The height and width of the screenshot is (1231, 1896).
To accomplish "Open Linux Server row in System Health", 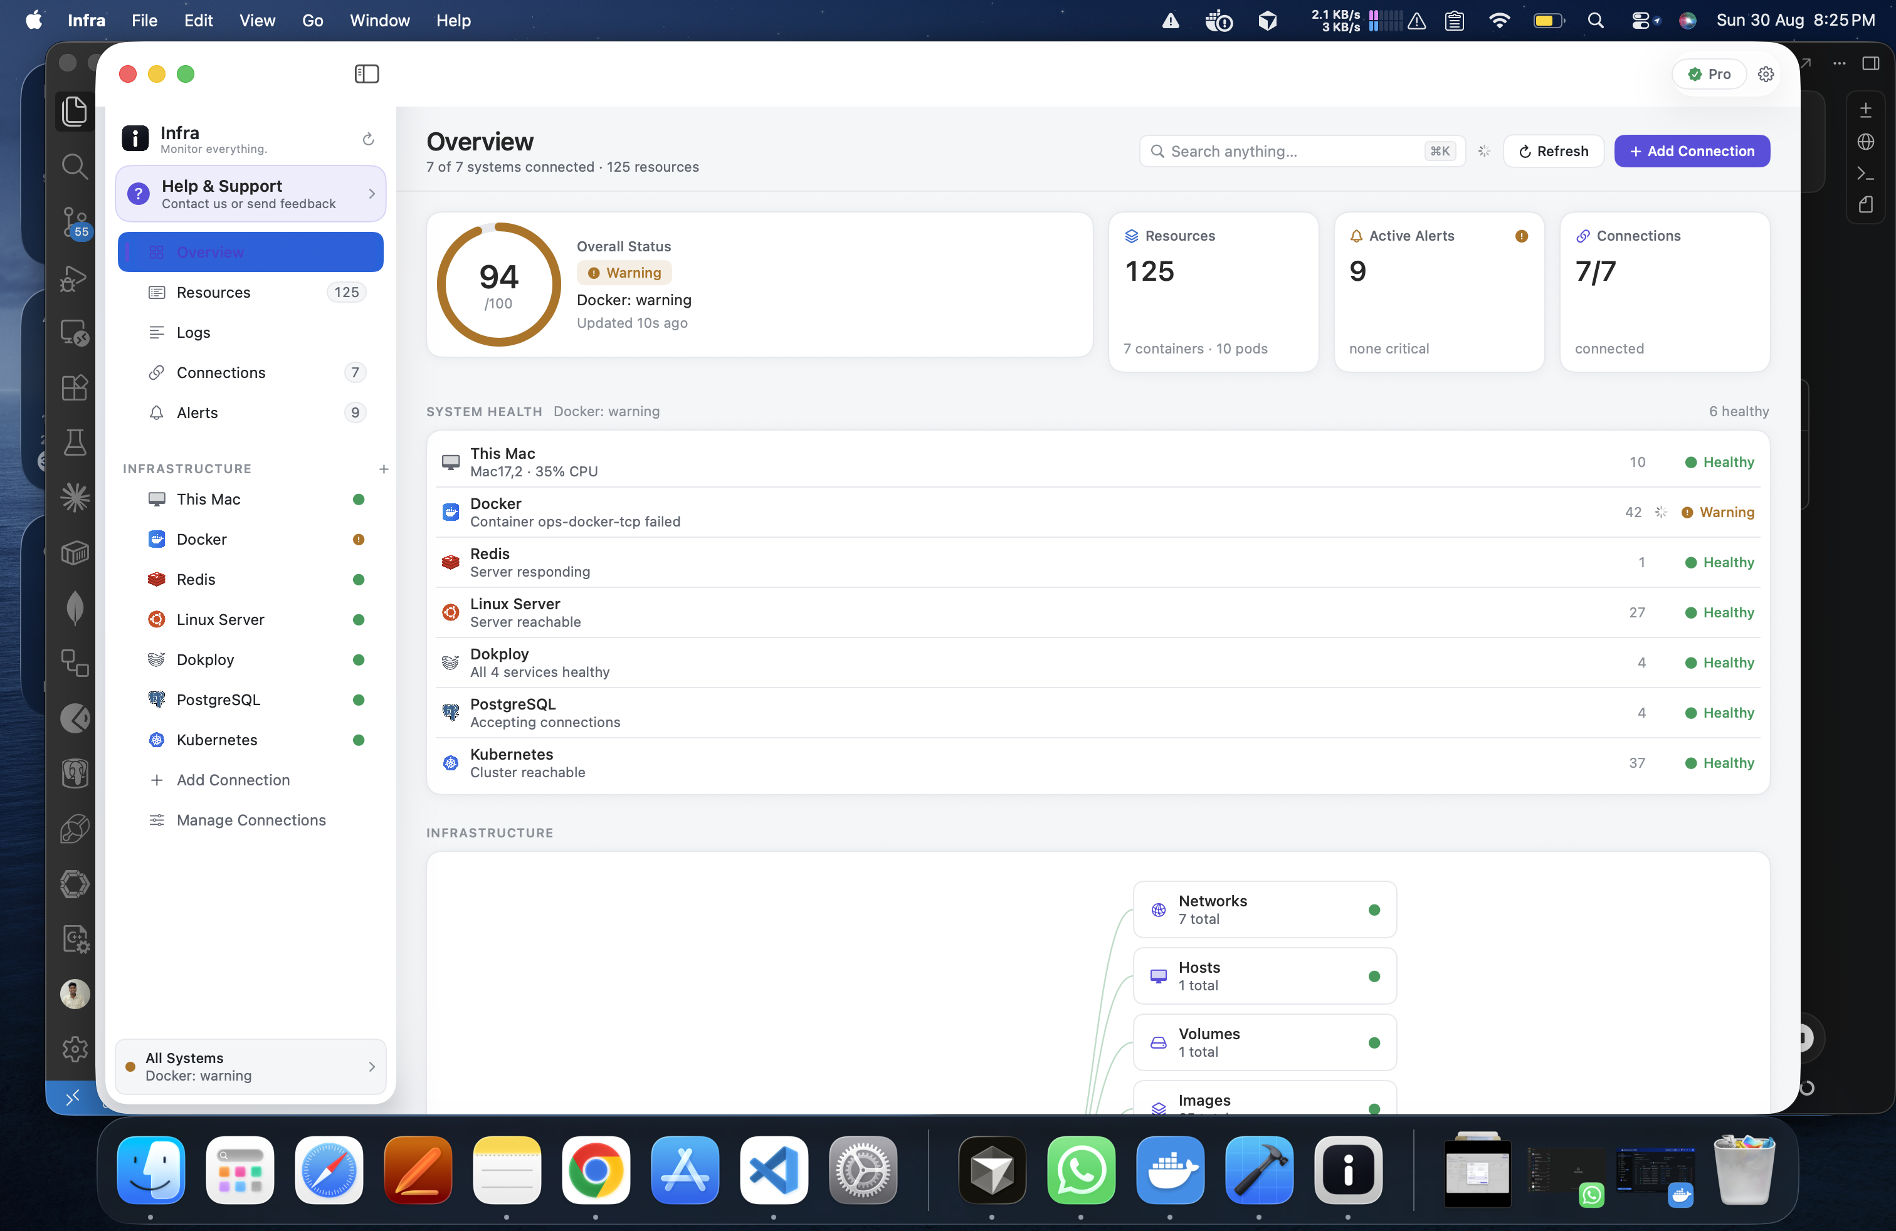I will 1098,612.
